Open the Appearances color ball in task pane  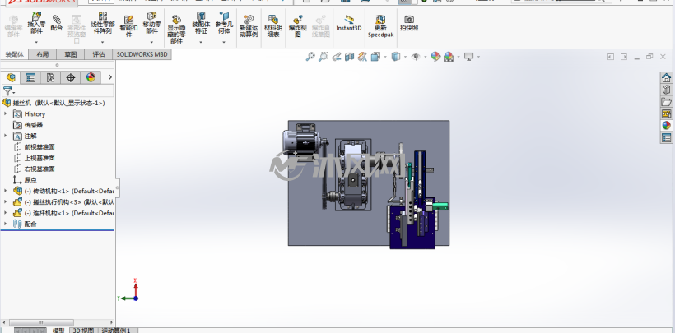[667, 126]
